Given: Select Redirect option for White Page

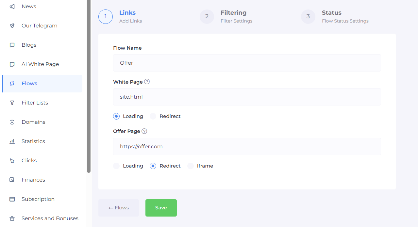Looking at the screenshot, I should coord(153,116).
